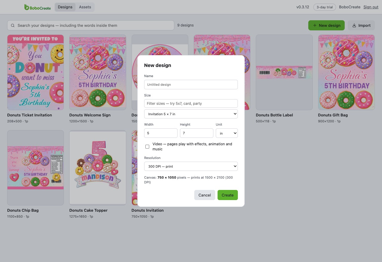Open the Donuts Welcome Sign thumbnail
This screenshot has width=382, height=262.
98,72
